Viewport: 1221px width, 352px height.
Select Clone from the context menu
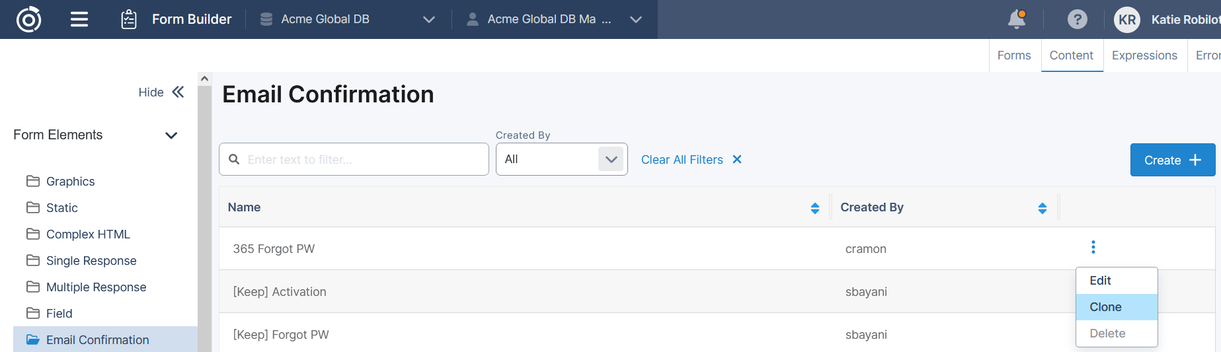(1105, 307)
